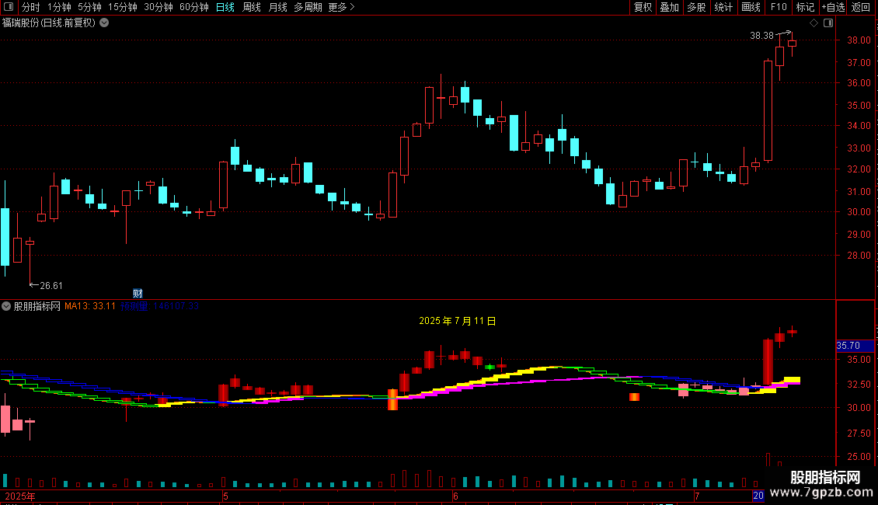Select the 1分钟 period
The image size is (878, 505).
[x=59, y=7]
